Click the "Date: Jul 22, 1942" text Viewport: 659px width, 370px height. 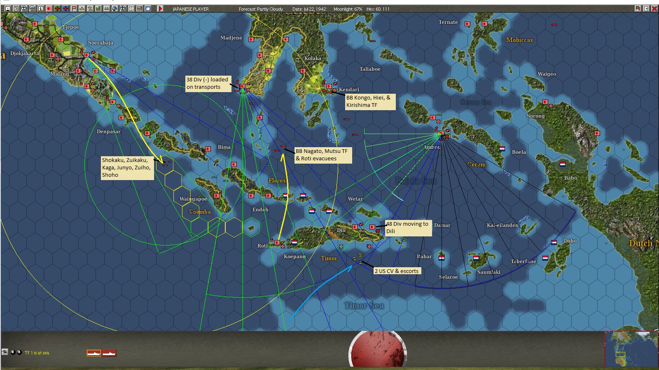pos(309,9)
